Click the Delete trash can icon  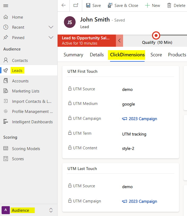pyautogui.click(x=169, y=5)
